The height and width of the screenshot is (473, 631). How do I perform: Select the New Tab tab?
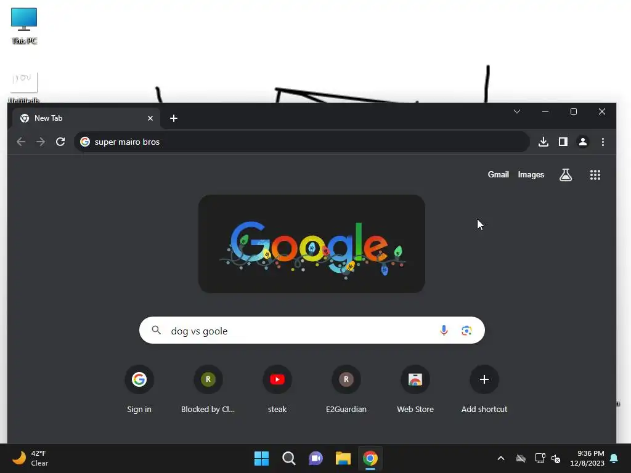point(86,118)
